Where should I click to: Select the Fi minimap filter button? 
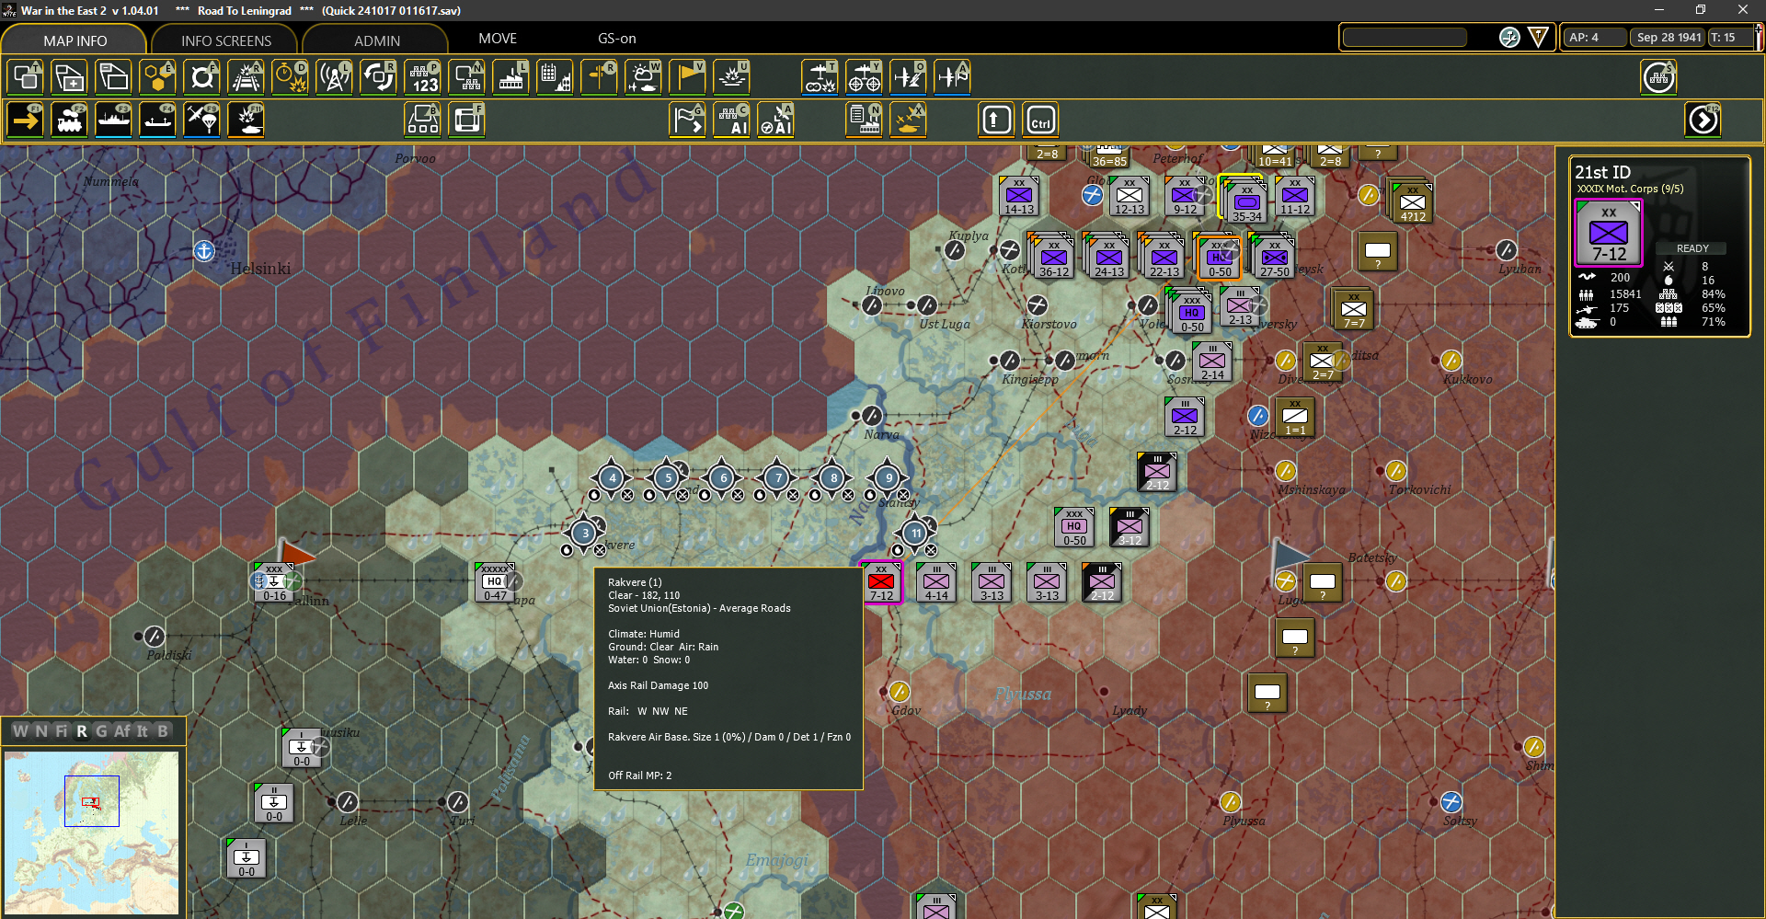(62, 731)
